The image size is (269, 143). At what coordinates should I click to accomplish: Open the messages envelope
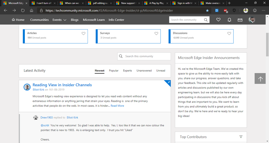[240, 20]
